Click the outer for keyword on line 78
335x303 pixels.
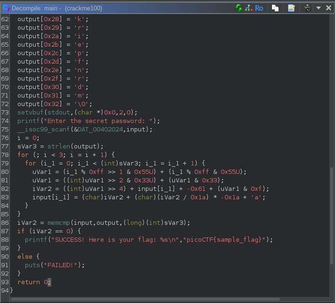(x=23, y=155)
